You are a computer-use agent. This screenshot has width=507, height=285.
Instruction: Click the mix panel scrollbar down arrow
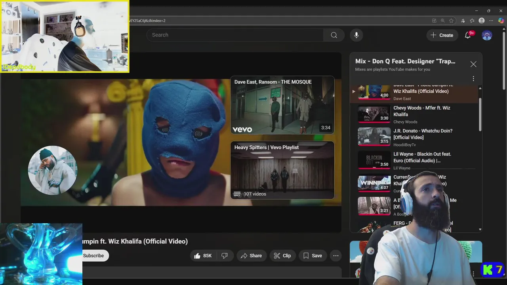coord(480,230)
